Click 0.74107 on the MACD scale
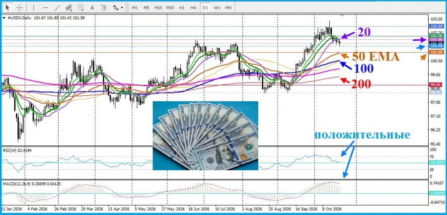 point(437,183)
